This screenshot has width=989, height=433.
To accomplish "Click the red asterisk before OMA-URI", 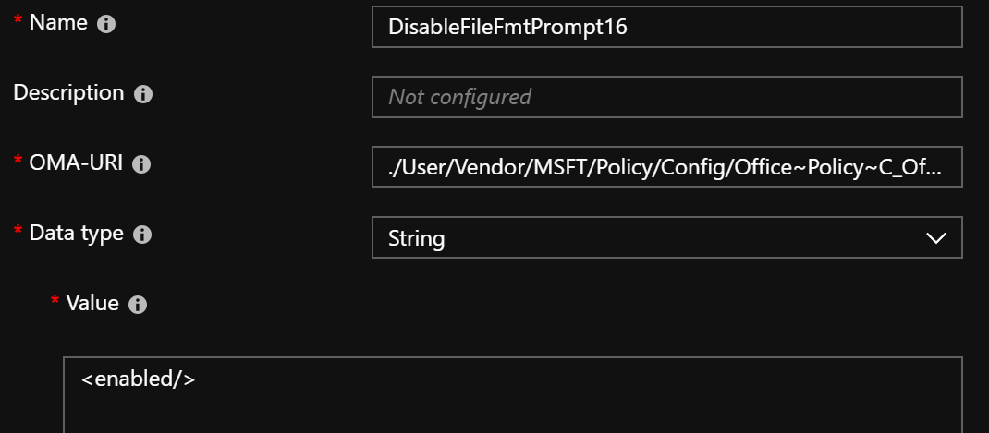I will coord(18,162).
